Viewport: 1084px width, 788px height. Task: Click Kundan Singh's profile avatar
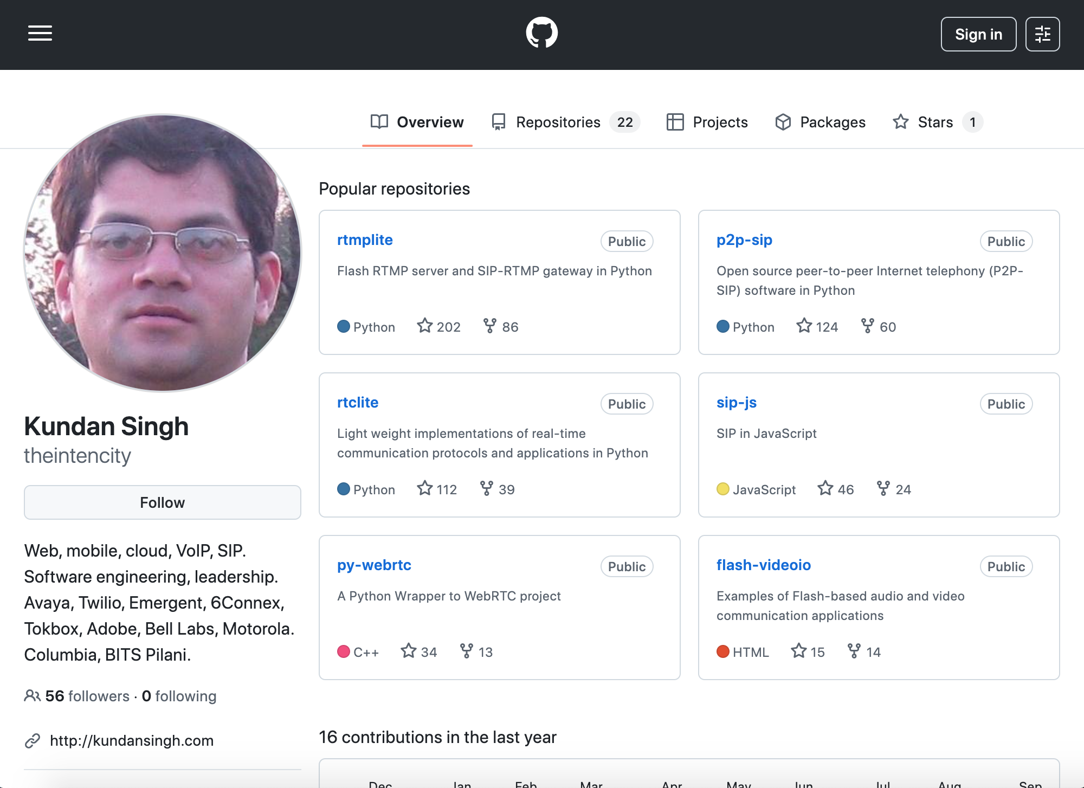tap(162, 253)
